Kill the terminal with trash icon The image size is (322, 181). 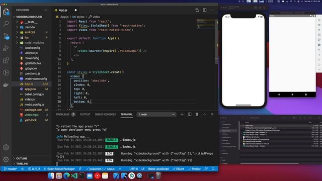point(197,114)
